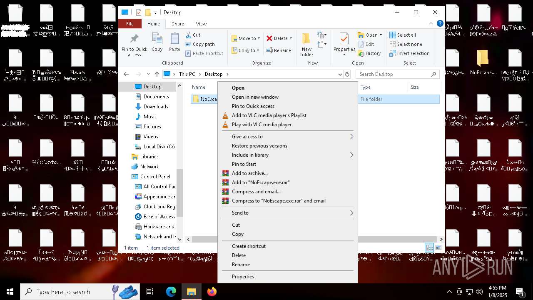Viewport: 533px width, 300px height.
Task: Choose Pin to Start in context menu
Action: coord(287,164)
